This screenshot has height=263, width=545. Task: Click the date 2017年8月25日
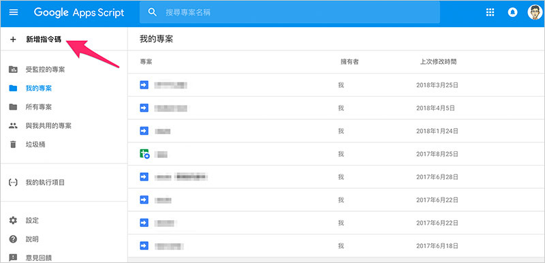pos(437,154)
